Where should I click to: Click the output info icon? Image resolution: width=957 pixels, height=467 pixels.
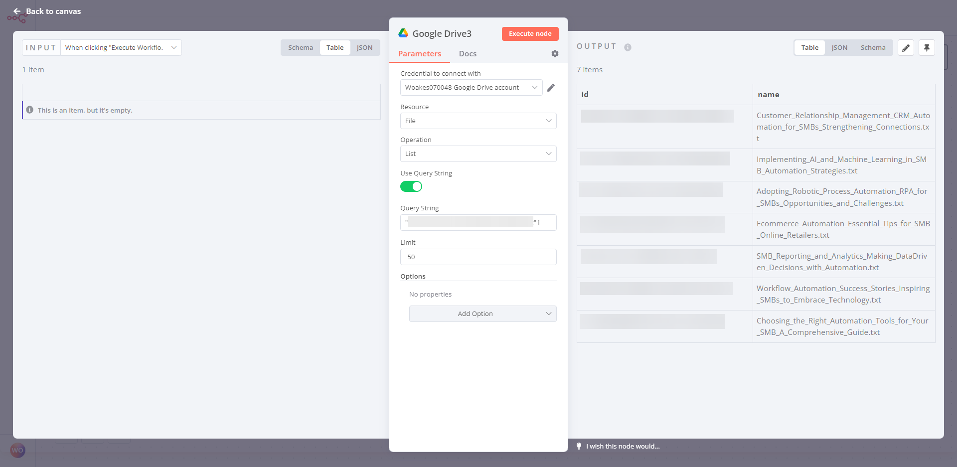tap(628, 47)
